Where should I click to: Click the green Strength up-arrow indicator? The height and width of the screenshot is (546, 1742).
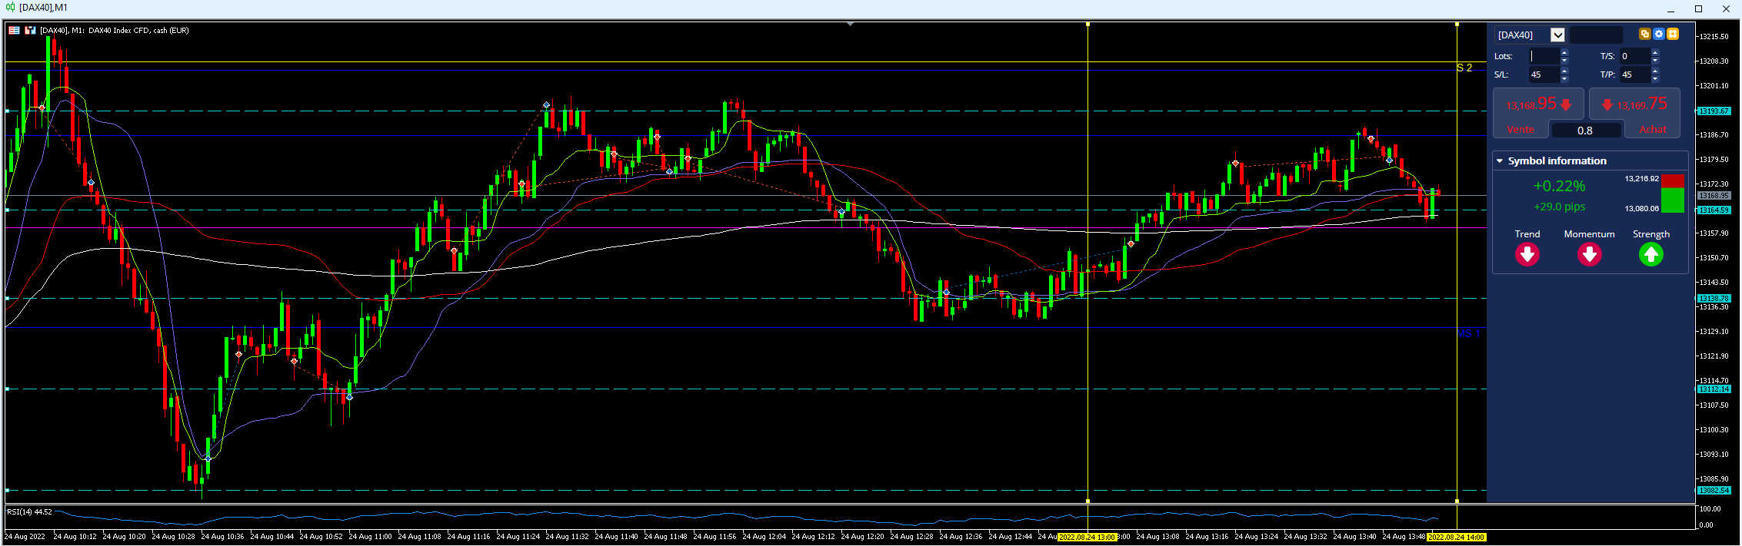pyautogui.click(x=1651, y=254)
